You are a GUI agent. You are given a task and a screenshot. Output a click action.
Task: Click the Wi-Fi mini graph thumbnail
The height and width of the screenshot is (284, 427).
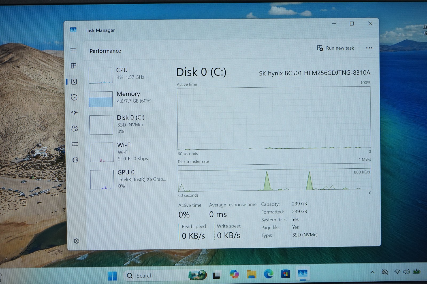click(102, 152)
